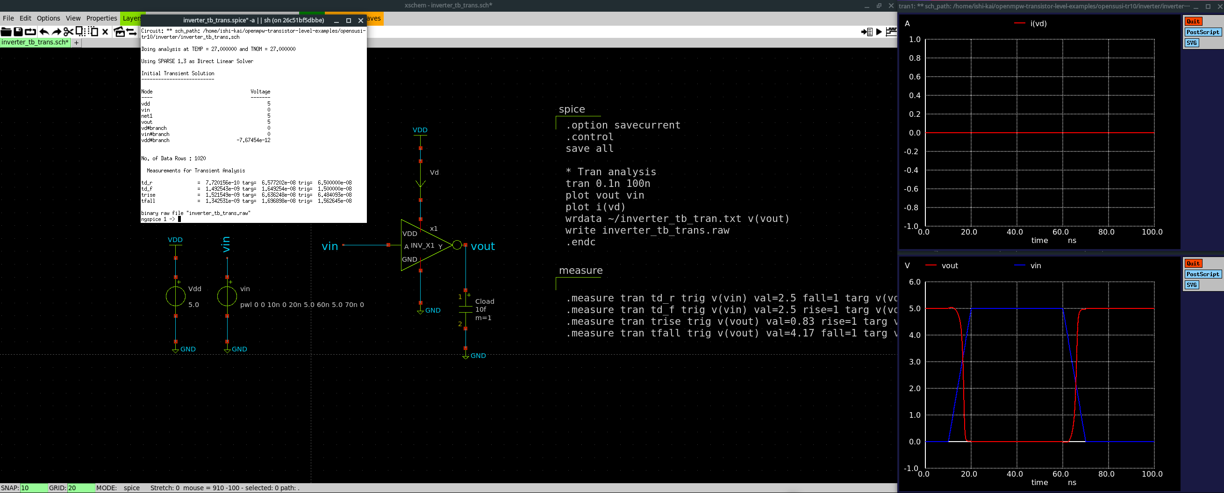
Task: Select the Vdd voltage source symbol
Action: point(176,296)
